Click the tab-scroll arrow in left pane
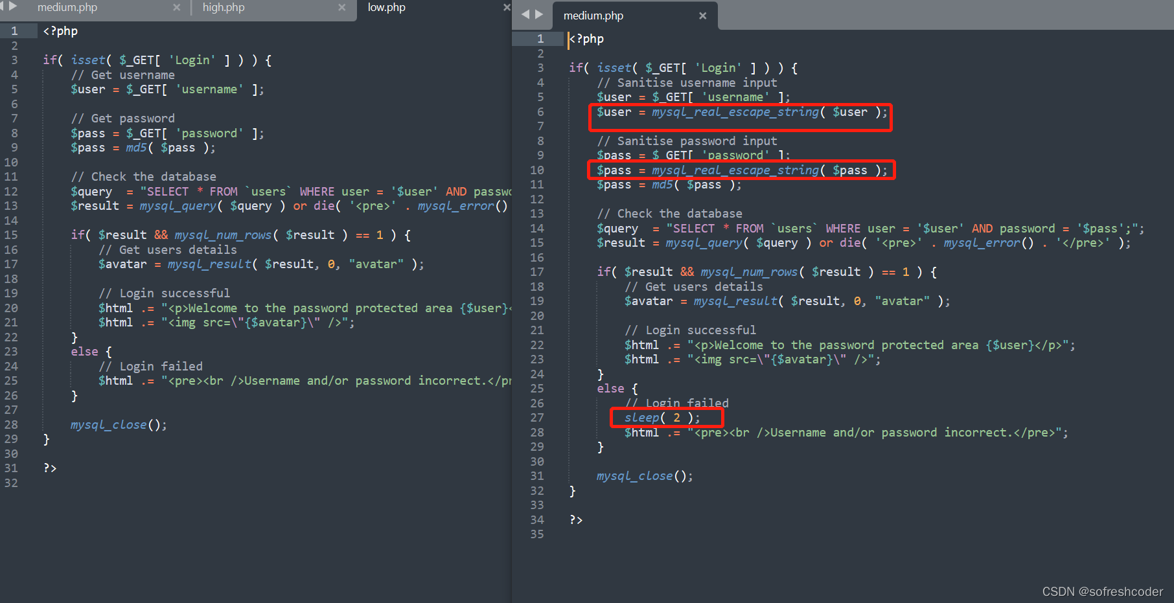Viewport: 1174px width, 603px height. tap(12, 6)
